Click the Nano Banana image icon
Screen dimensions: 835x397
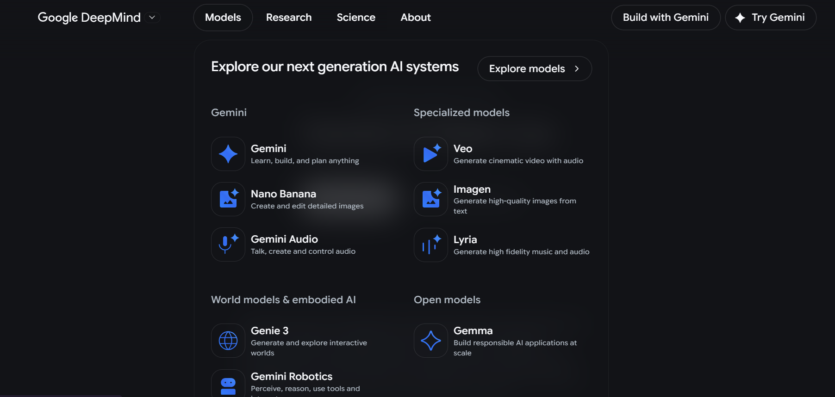[228, 199]
